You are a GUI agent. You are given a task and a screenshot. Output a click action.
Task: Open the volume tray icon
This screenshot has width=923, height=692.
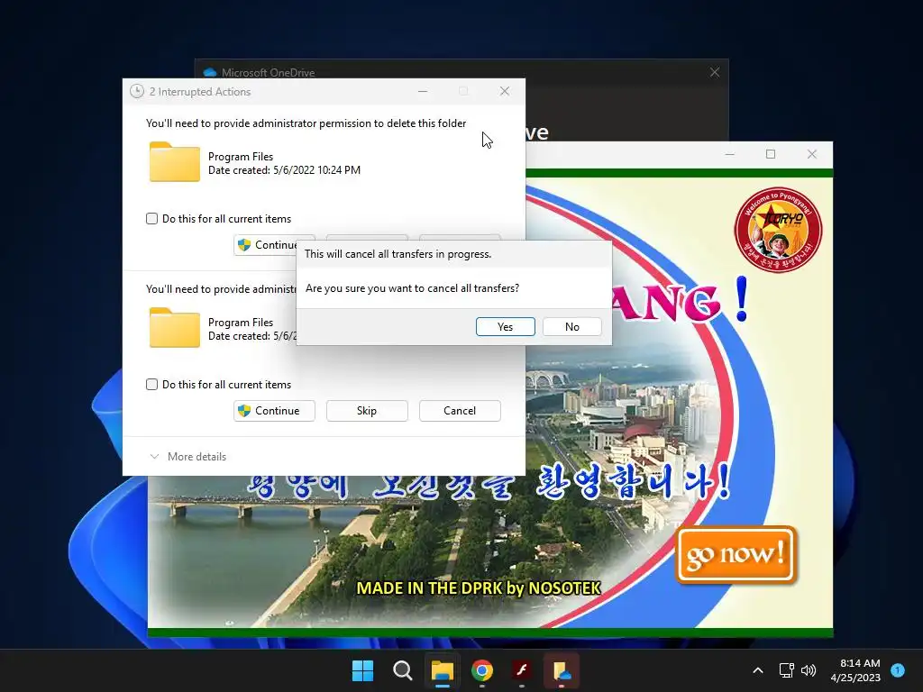point(809,670)
